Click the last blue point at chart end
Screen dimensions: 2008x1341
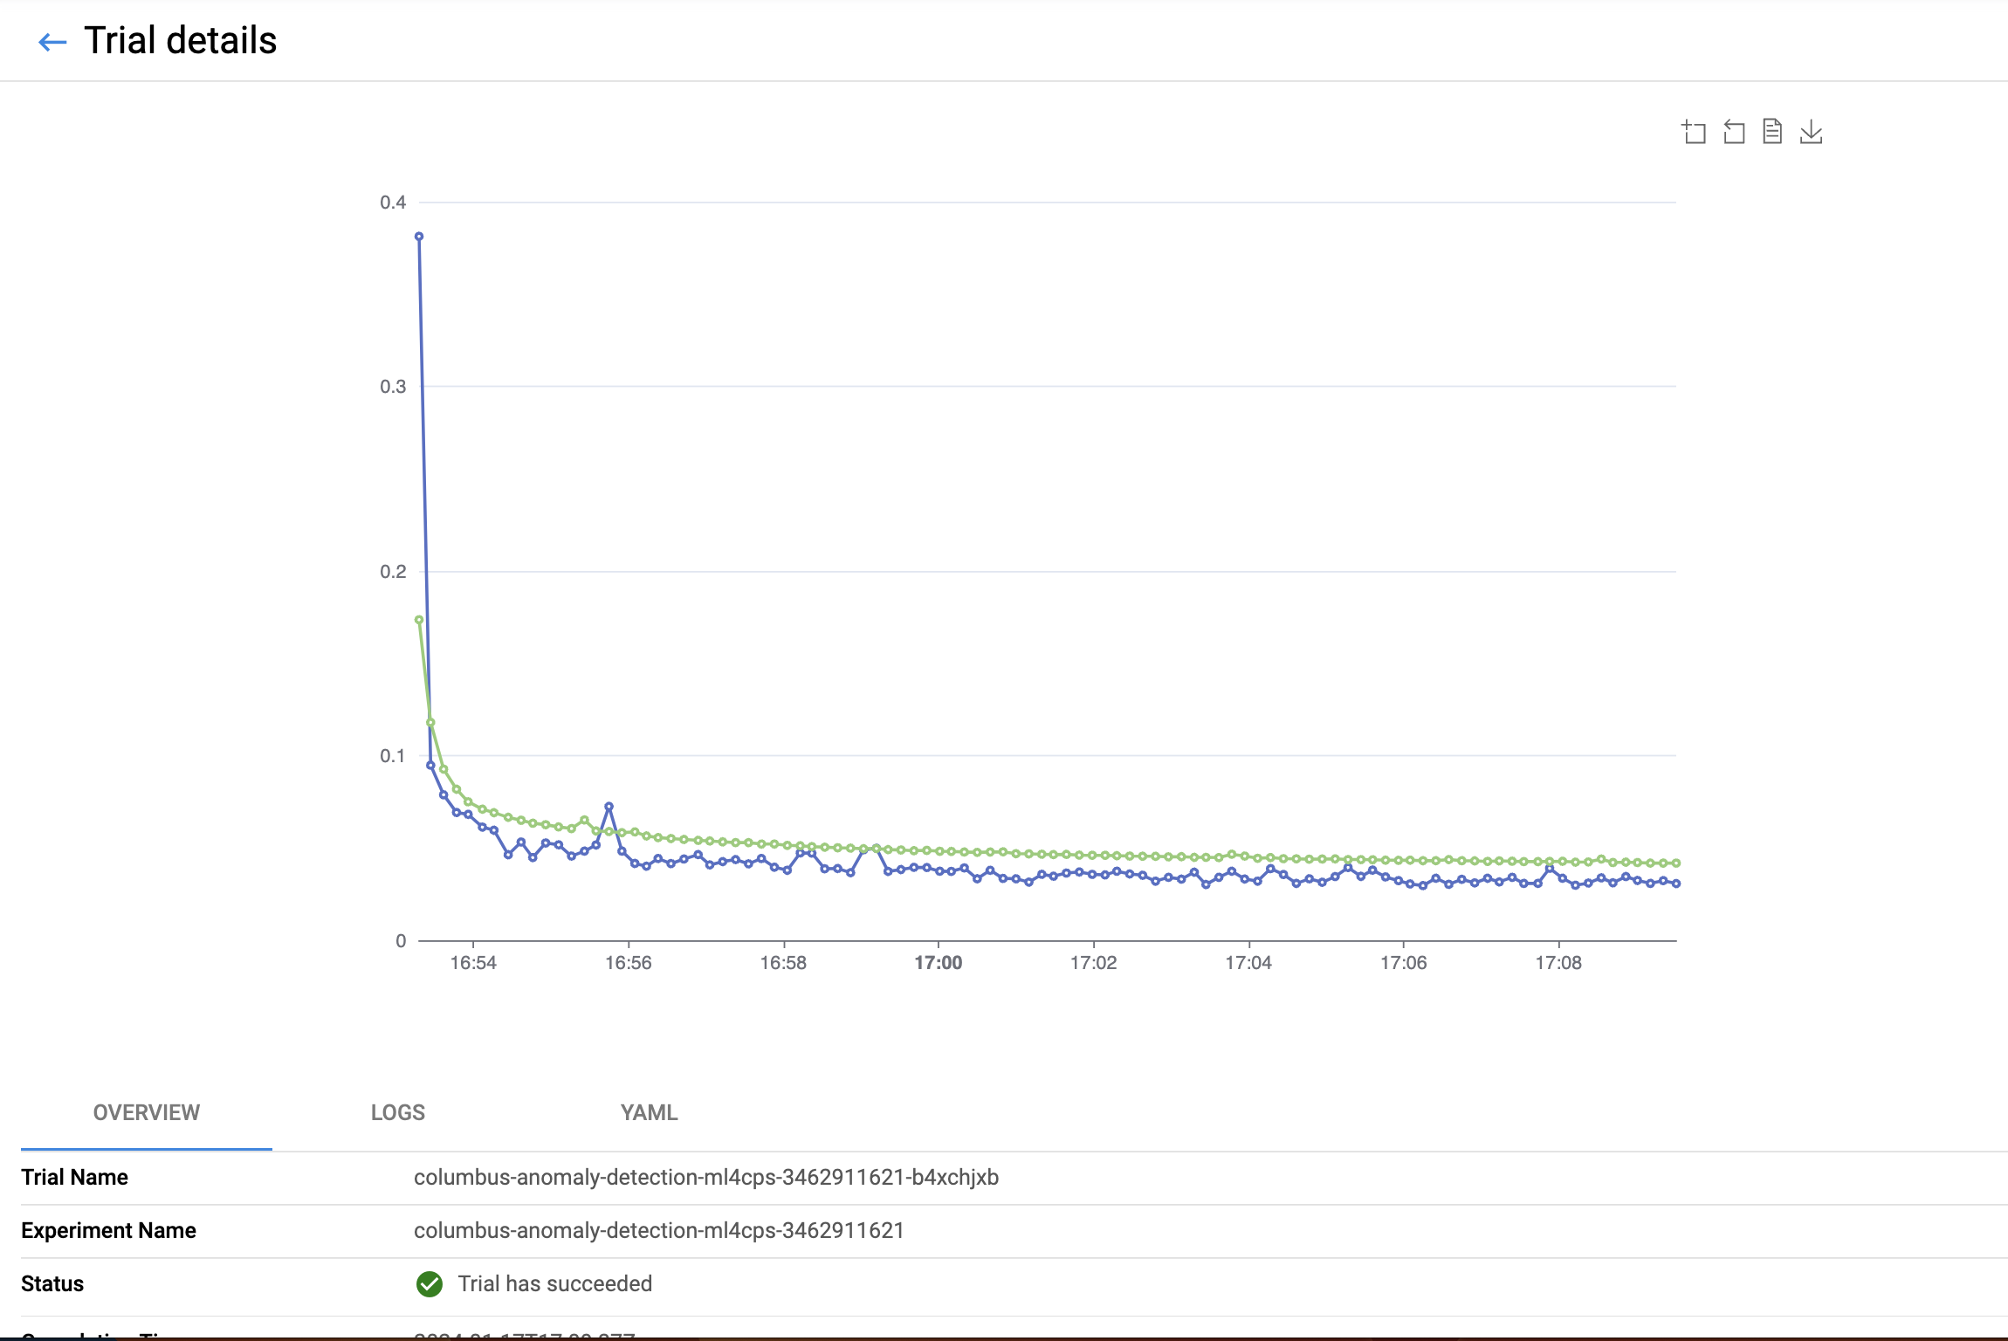coord(1676,884)
